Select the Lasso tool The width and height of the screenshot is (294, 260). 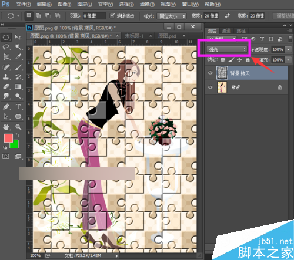tap(6, 47)
